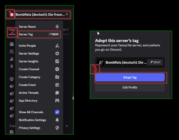
Task: Click the Server Boost gem icon
Action: pyautogui.click(x=57, y=27)
